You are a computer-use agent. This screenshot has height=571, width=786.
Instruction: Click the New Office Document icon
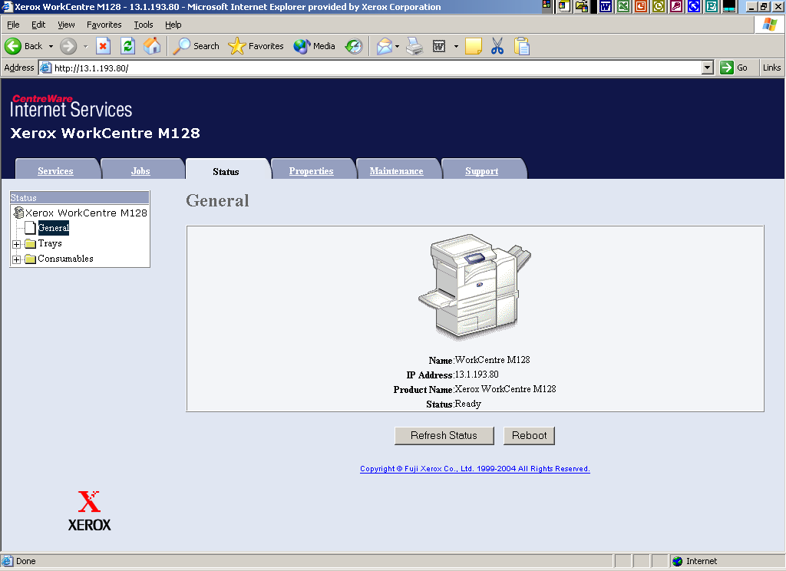564,6
